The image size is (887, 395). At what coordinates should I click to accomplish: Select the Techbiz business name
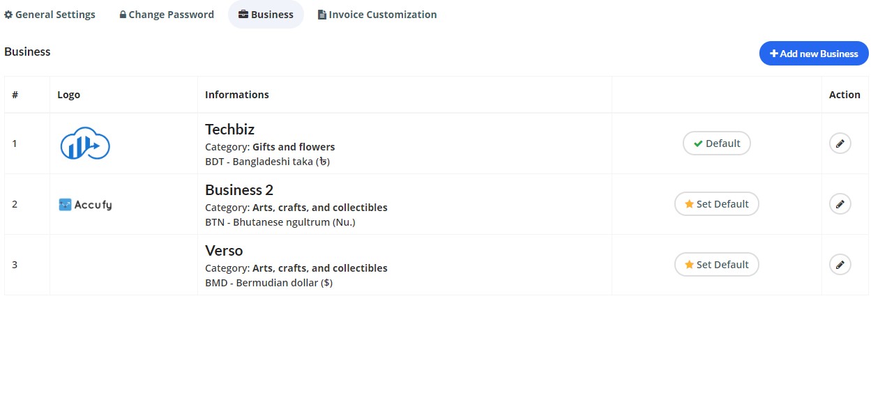coord(229,130)
